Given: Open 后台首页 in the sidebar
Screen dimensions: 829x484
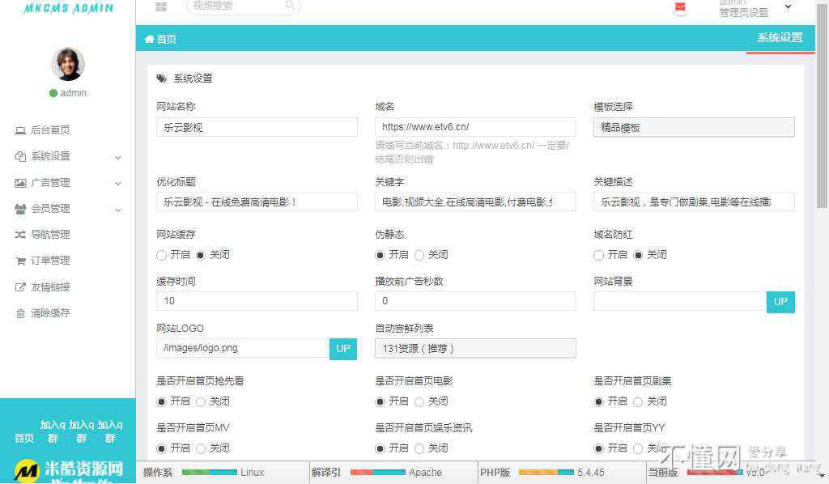Looking at the screenshot, I should tap(50, 130).
